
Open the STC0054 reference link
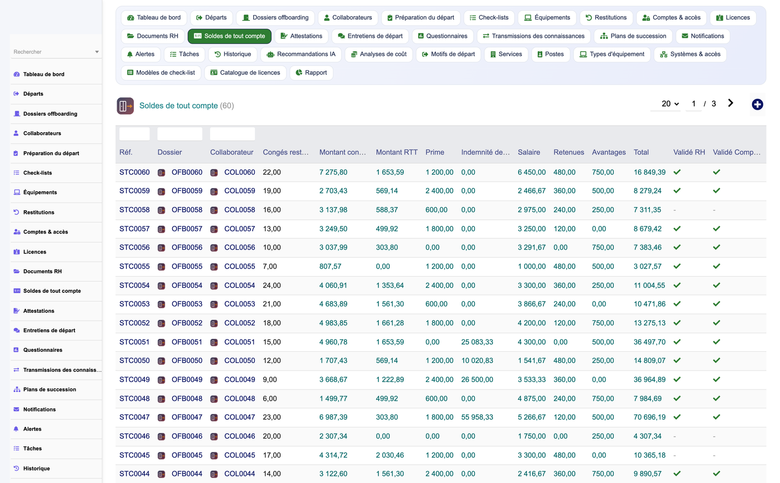pyautogui.click(x=134, y=285)
